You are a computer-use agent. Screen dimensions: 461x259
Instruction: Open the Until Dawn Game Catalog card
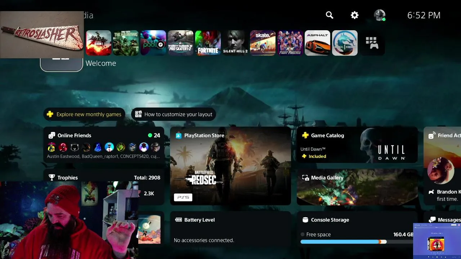pos(357,145)
